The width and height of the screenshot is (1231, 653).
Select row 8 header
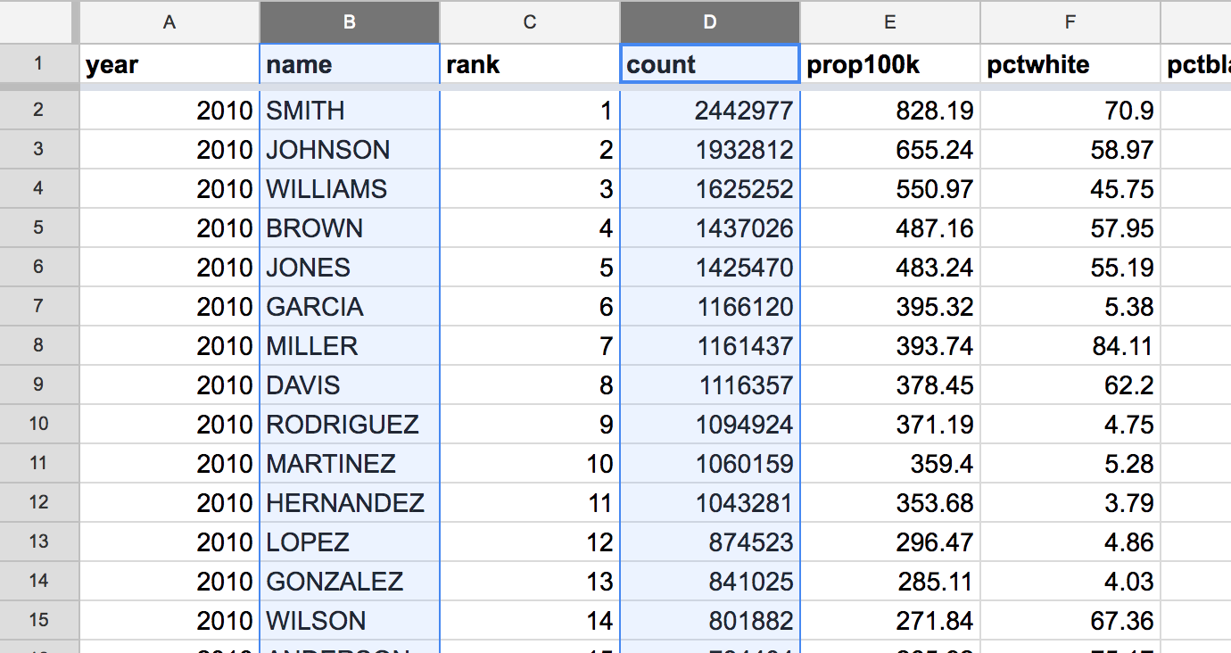point(39,345)
